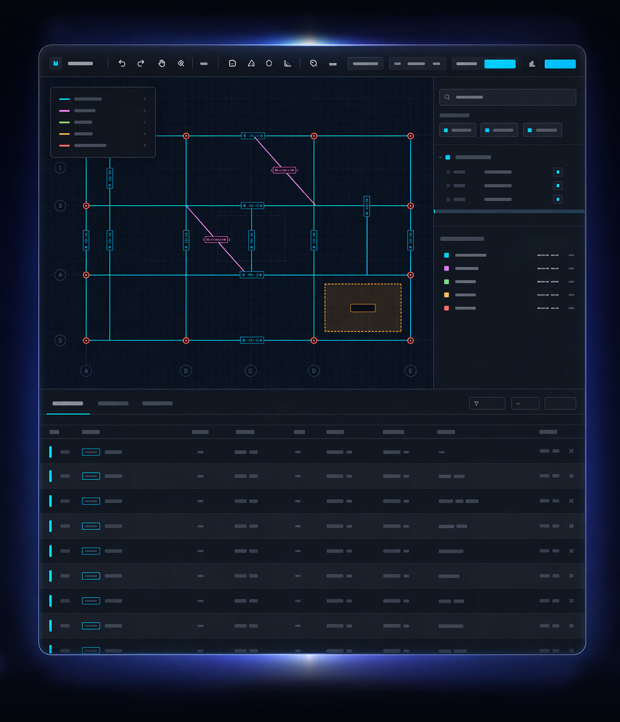Screen dimensions: 620x722
Task: Choose the rounded-corner note shape tool
Action: [232, 64]
